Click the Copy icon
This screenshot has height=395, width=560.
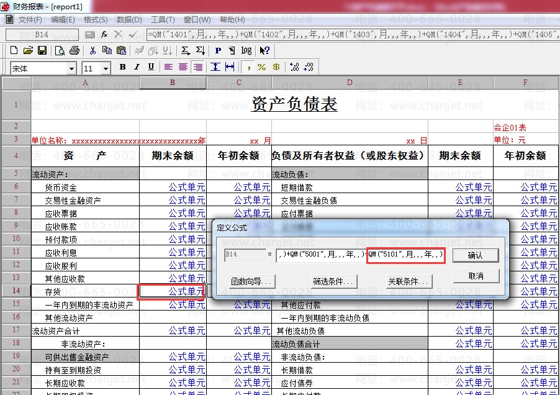coord(107,50)
